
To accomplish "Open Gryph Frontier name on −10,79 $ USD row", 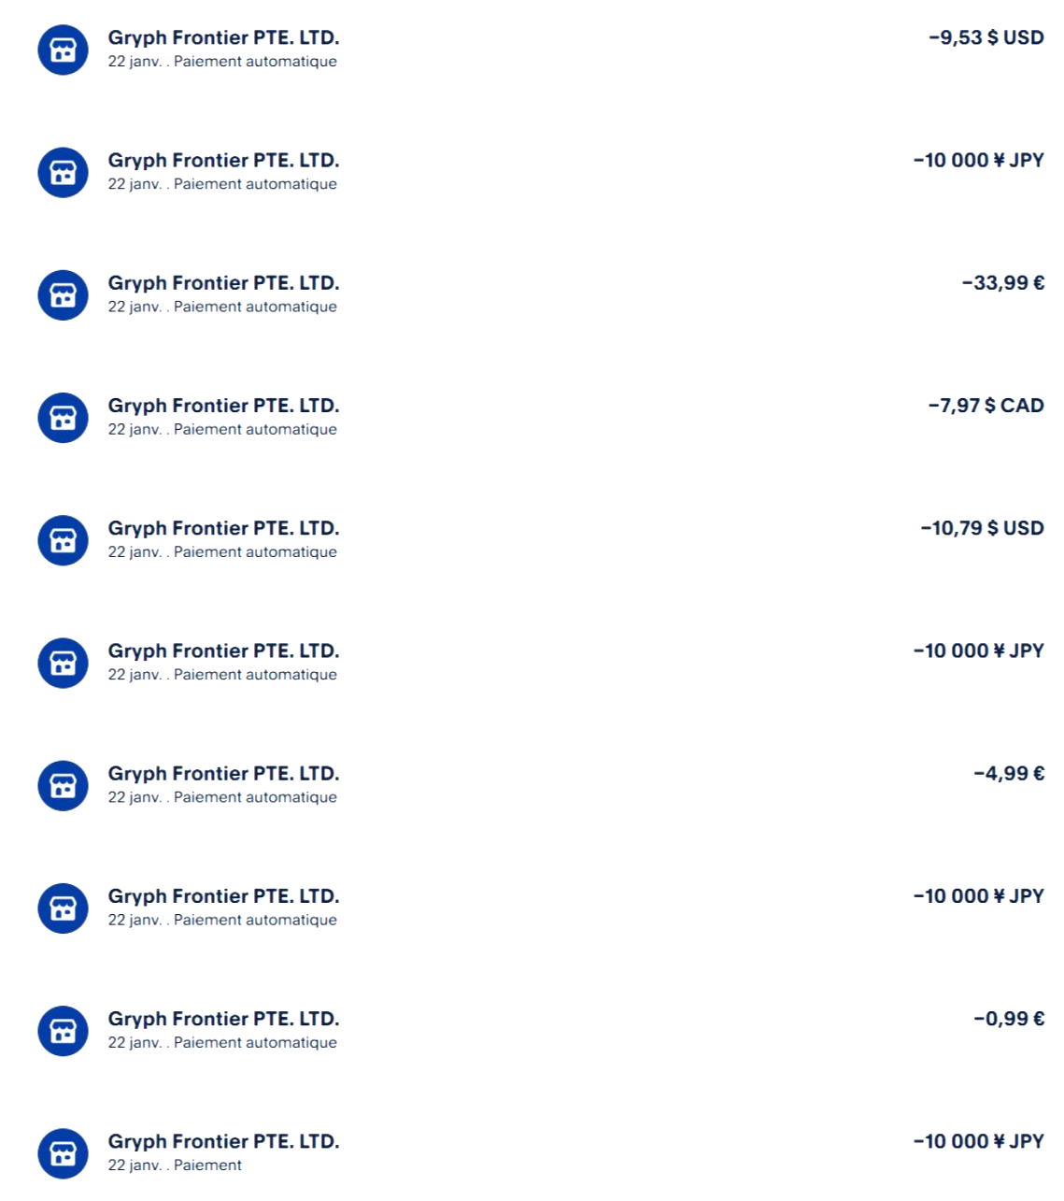I will point(223,528).
